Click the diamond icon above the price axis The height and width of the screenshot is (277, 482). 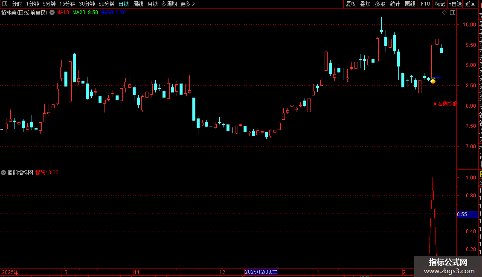click(444, 13)
